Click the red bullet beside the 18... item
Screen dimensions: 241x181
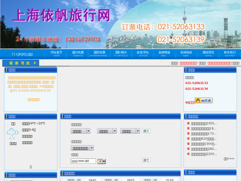[x=188, y=128]
